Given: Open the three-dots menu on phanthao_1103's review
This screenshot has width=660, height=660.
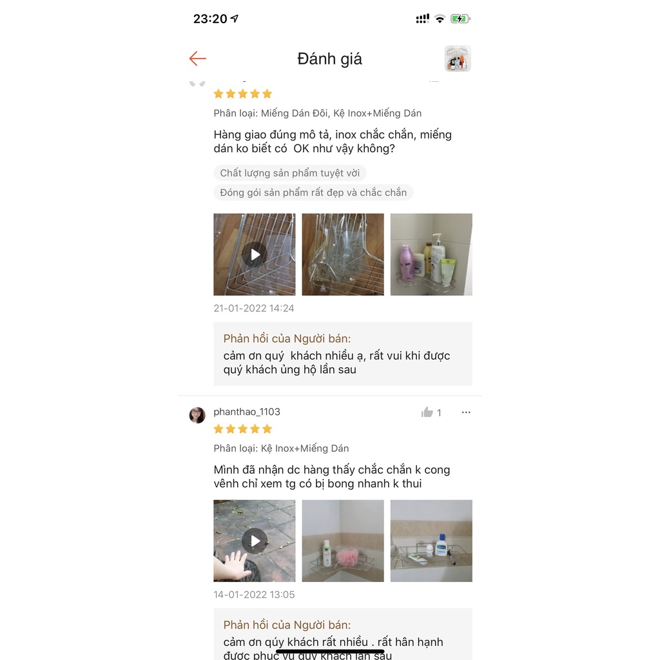Looking at the screenshot, I should coord(466,412).
